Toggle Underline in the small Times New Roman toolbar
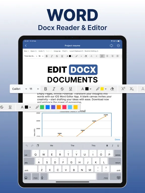The image size is (145, 193). [62, 56]
